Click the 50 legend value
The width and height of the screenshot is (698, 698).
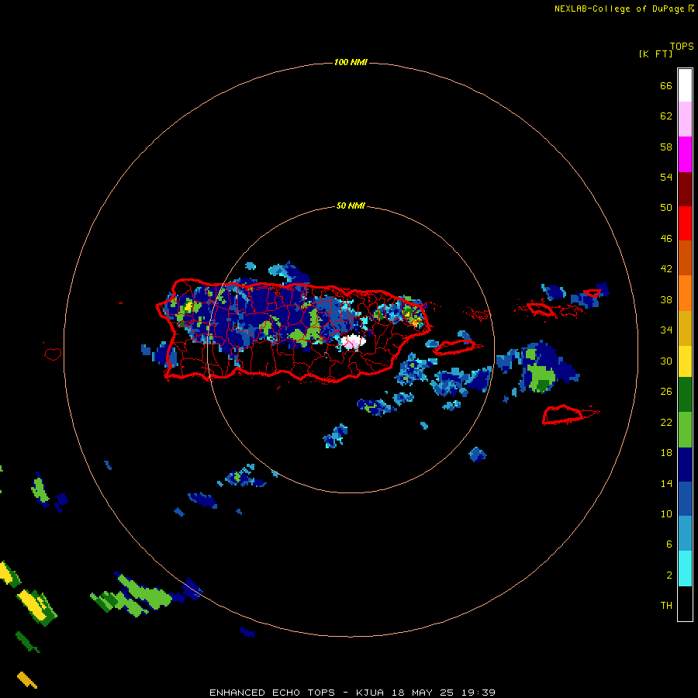pos(666,207)
